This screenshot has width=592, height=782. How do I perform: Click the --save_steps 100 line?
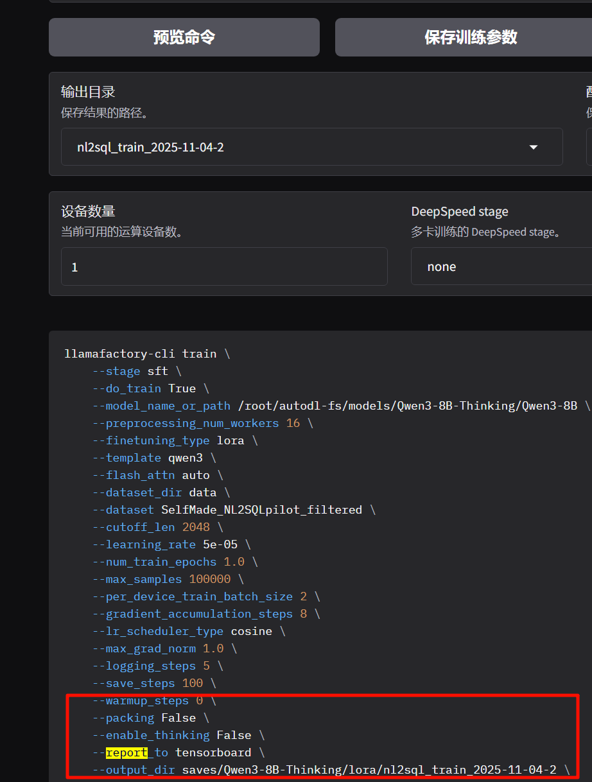[154, 683]
